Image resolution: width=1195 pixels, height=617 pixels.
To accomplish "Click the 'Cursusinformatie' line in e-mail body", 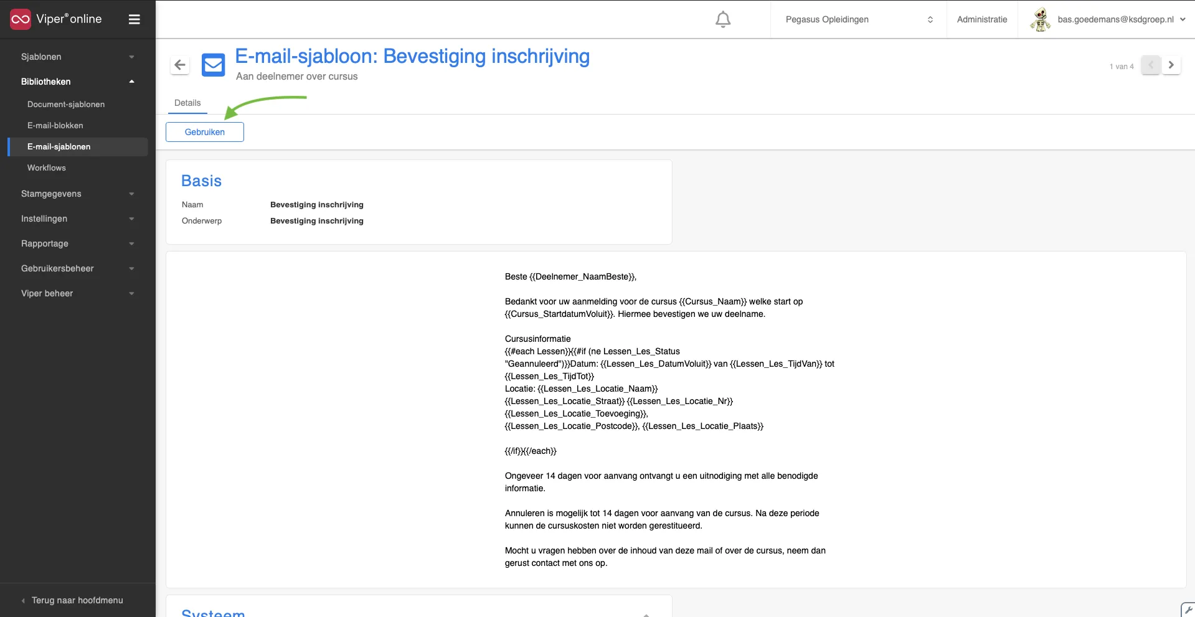I will tap(537, 339).
